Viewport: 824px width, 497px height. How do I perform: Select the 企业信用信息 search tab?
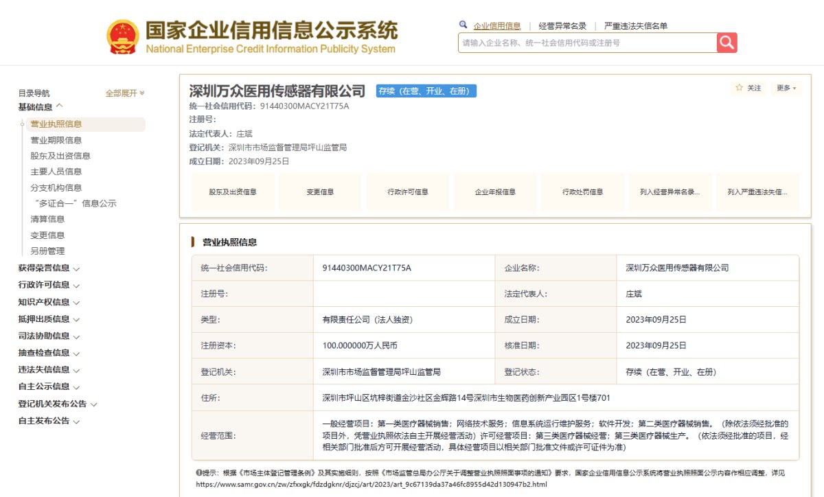pos(497,26)
